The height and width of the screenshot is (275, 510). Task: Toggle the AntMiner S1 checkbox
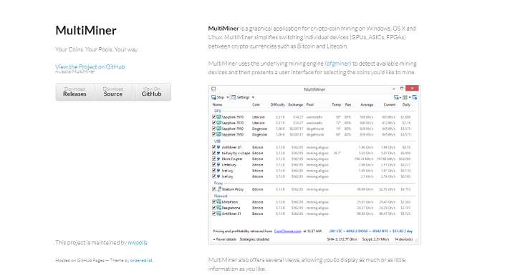(214, 214)
